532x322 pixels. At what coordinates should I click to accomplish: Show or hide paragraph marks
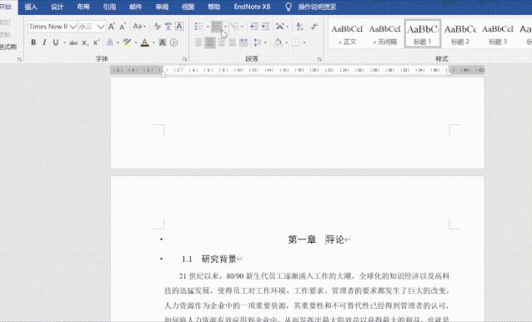pos(315,27)
